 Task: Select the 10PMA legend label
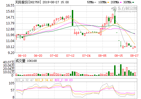click(102, 2)
